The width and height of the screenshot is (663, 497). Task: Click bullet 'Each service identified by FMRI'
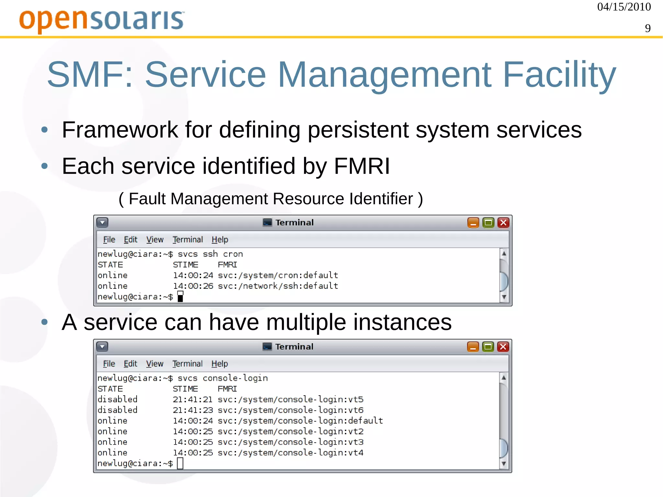point(226,166)
